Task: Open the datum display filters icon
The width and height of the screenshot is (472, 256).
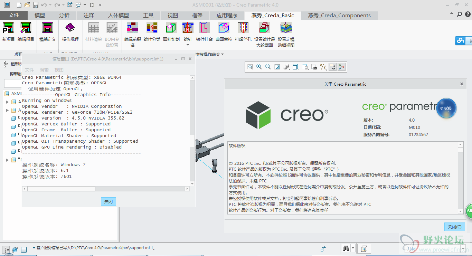Action: 323,67
